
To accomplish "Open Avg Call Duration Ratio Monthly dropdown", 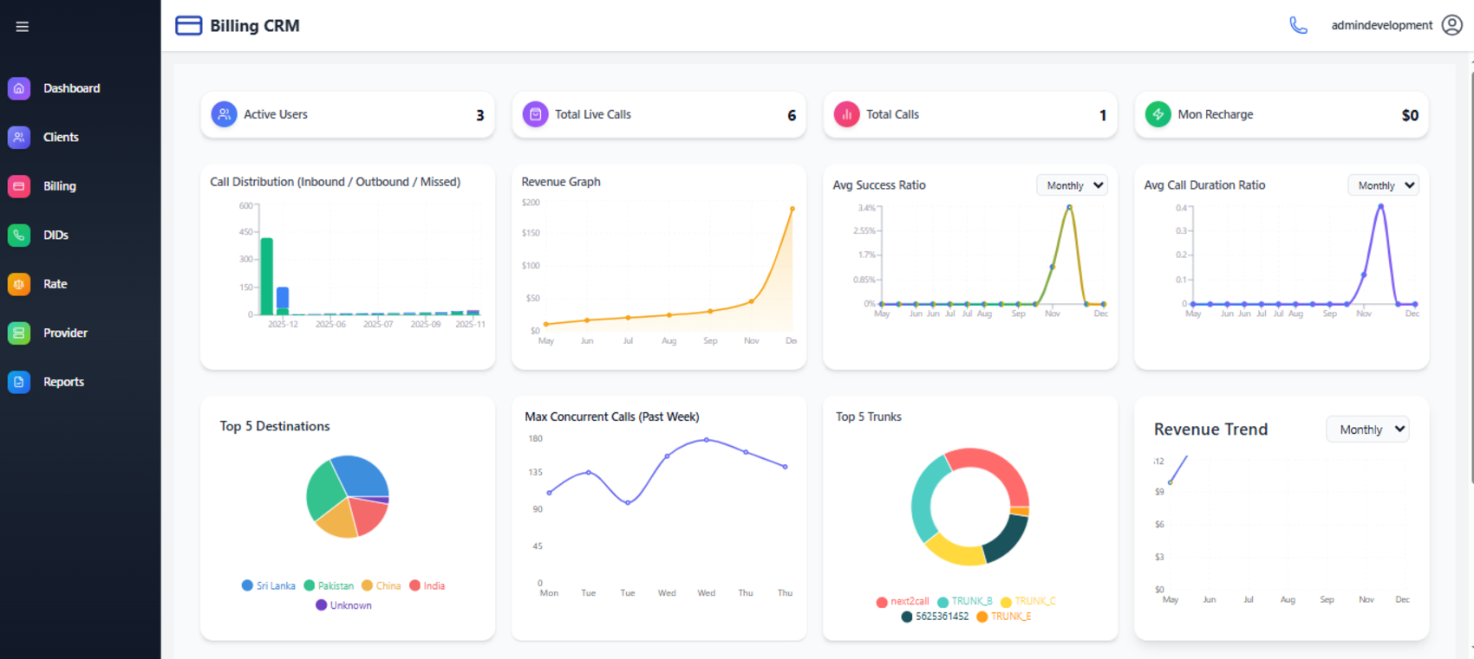I will pos(1384,185).
